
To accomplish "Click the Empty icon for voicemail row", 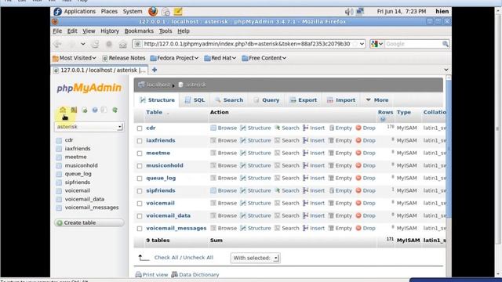I will (331, 203).
